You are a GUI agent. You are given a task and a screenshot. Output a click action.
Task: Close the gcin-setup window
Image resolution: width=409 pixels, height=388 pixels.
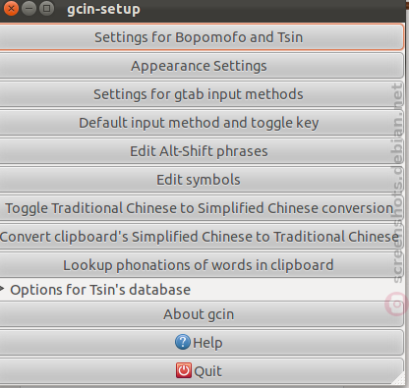coord(11,9)
